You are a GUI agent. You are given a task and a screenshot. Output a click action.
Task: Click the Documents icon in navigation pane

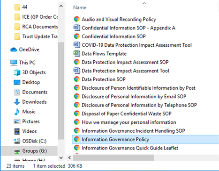point(17,92)
